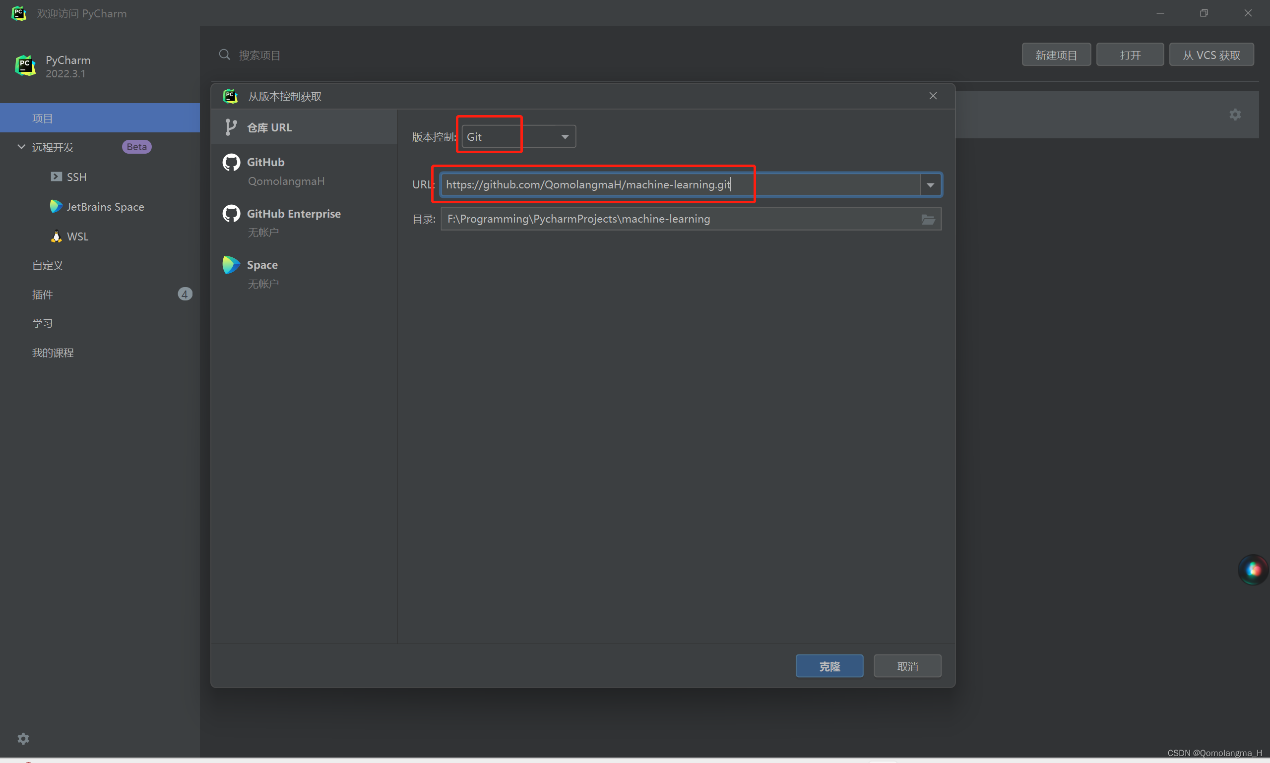The height and width of the screenshot is (763, 1270).
Task: Open the repository URL history dropdown
Action: [x=930, y=184]
